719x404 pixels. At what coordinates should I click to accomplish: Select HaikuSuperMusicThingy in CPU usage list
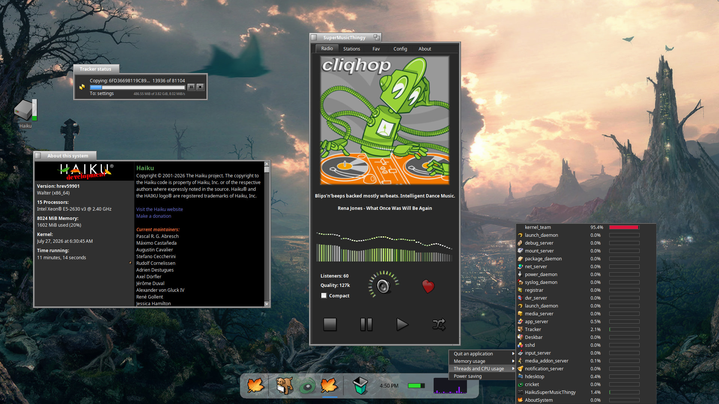coord(586,392)
